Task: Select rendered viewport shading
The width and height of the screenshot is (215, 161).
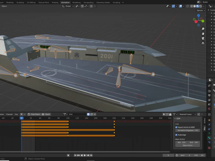Action: click(201, 6)
